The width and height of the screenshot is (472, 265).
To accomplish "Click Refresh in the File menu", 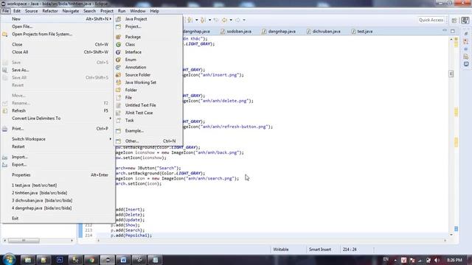I will pyautogui.click(x=18, y=110).
